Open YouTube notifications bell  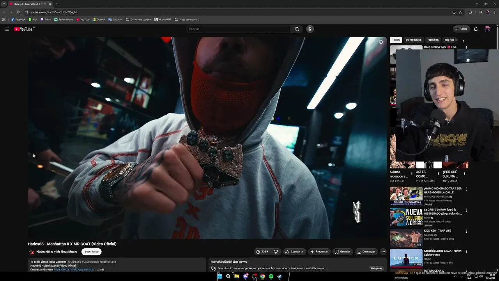[476, 29]
